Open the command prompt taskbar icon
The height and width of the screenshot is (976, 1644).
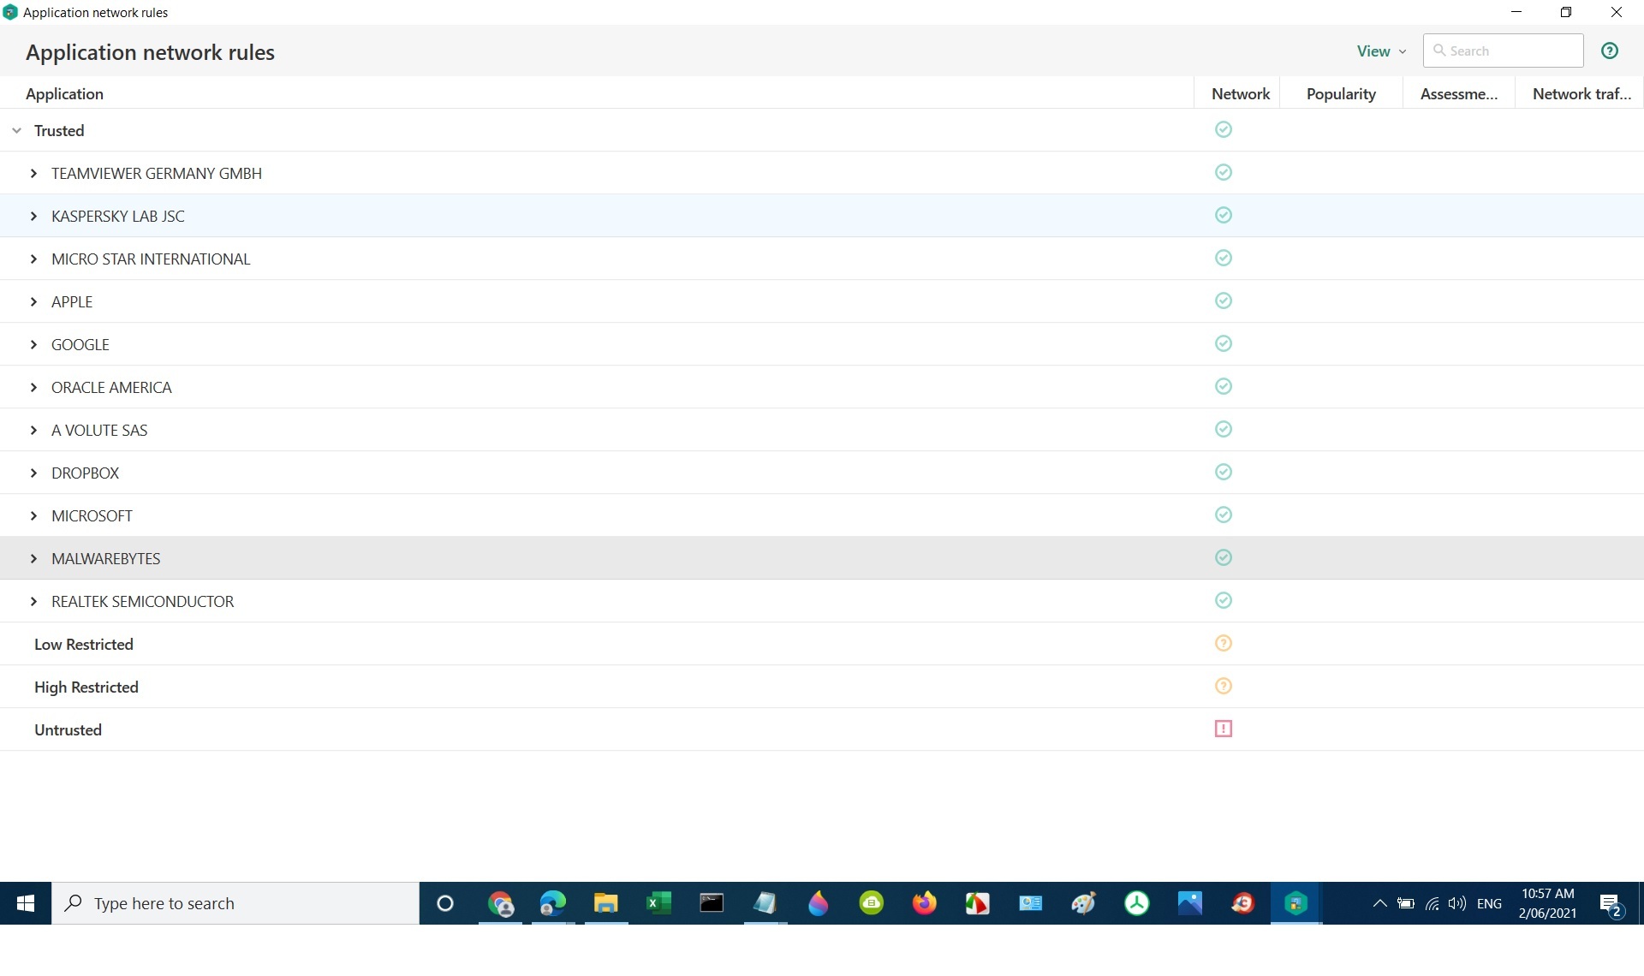(x=712, y=903)
